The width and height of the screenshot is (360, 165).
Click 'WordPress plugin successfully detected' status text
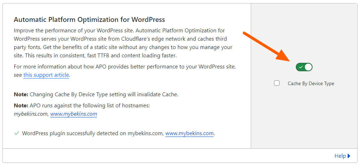click(x=74, y=133)
